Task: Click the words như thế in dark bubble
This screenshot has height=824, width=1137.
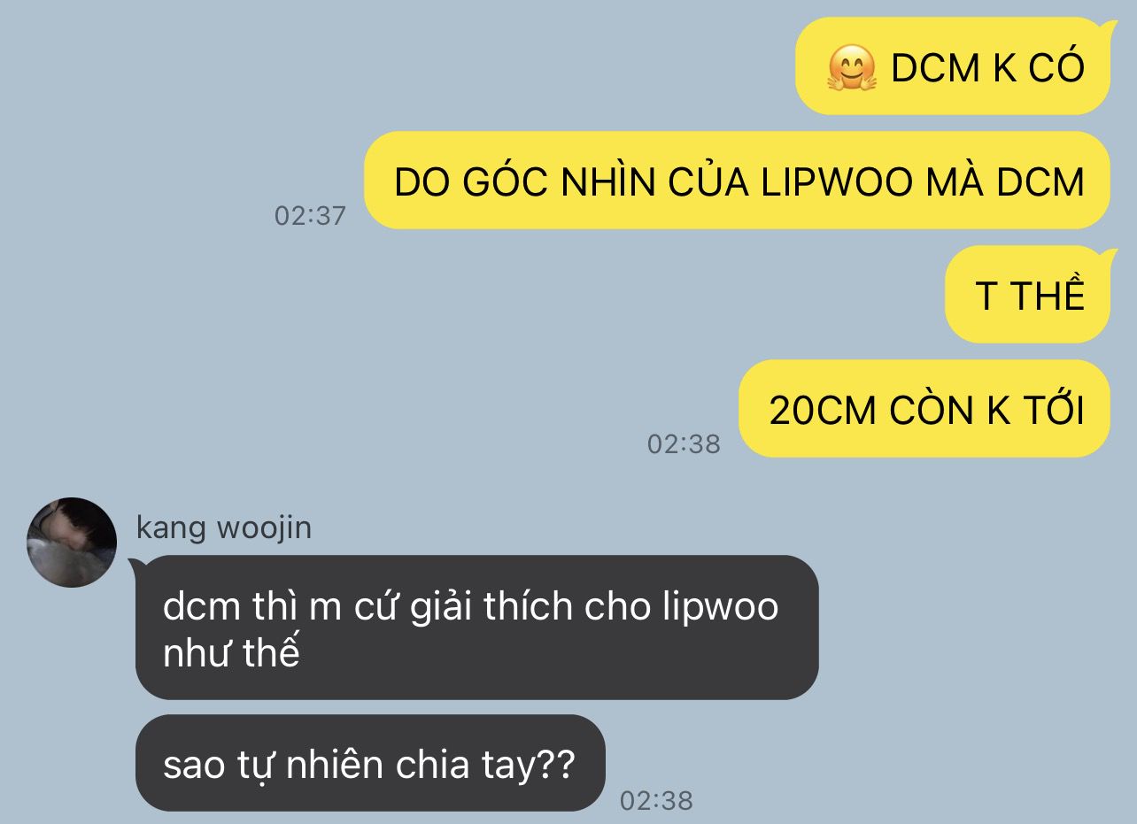Action: 232,653
